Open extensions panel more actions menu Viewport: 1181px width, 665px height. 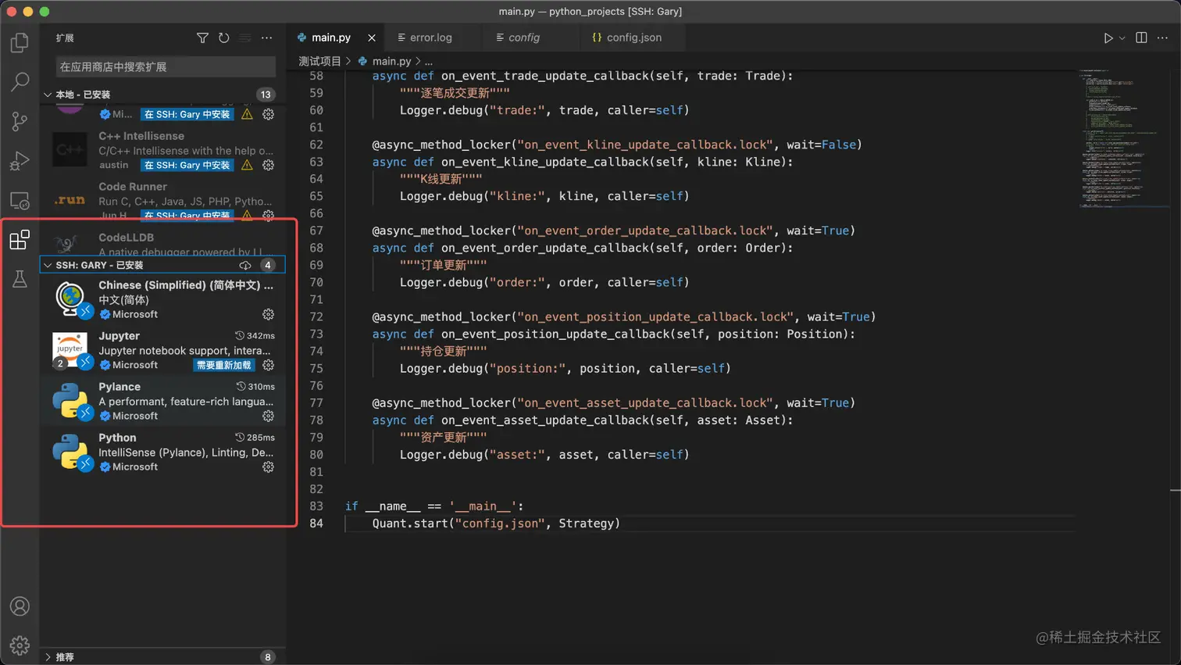[267, 38]
